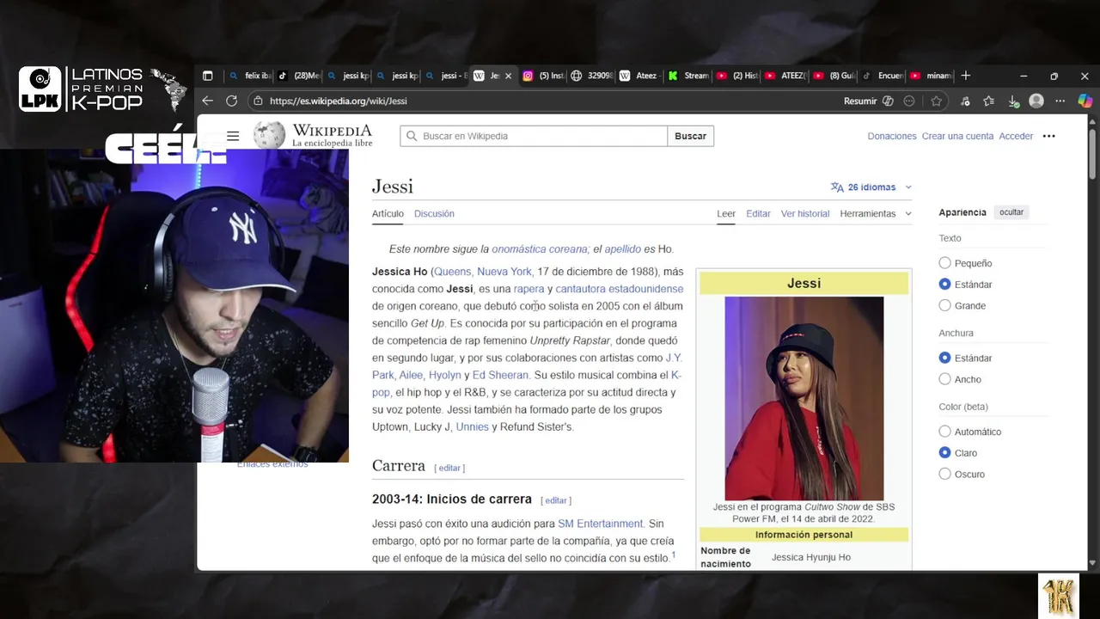Expand the Herramientas dropdown
Screen dimensions: 1100x619
(876, 213)
